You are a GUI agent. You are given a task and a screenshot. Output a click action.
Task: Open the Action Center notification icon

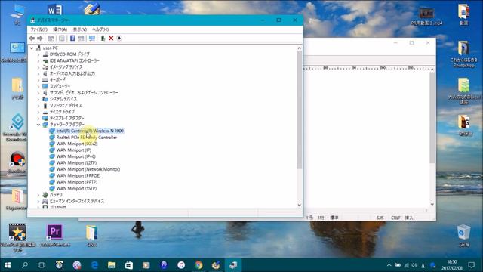pyautogui.click(x=471, y=265)
